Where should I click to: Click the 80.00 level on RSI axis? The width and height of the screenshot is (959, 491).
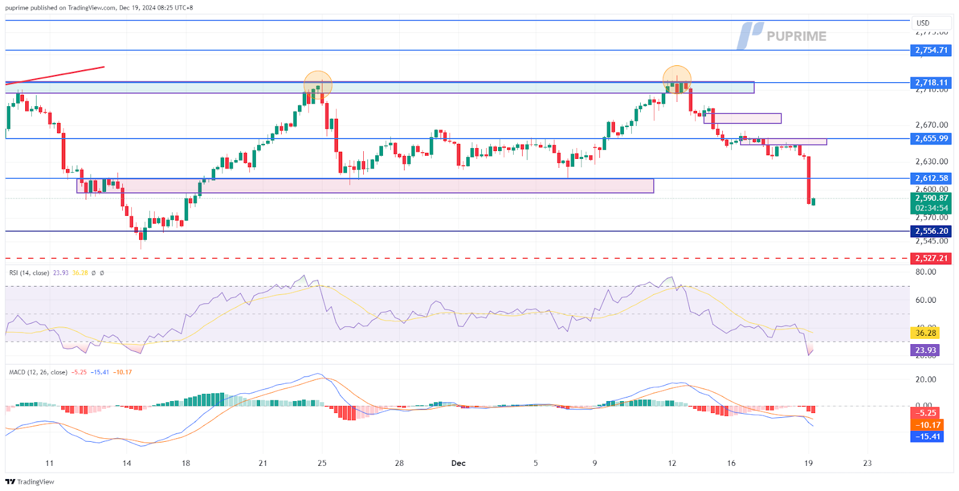point(926,272)
